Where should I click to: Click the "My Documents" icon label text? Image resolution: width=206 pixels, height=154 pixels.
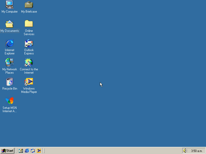coord(10,31)
